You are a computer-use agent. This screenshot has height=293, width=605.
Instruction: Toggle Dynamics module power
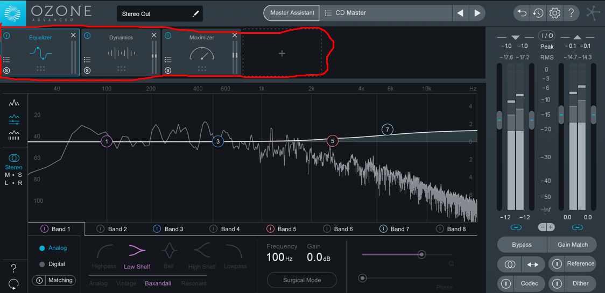87,35
